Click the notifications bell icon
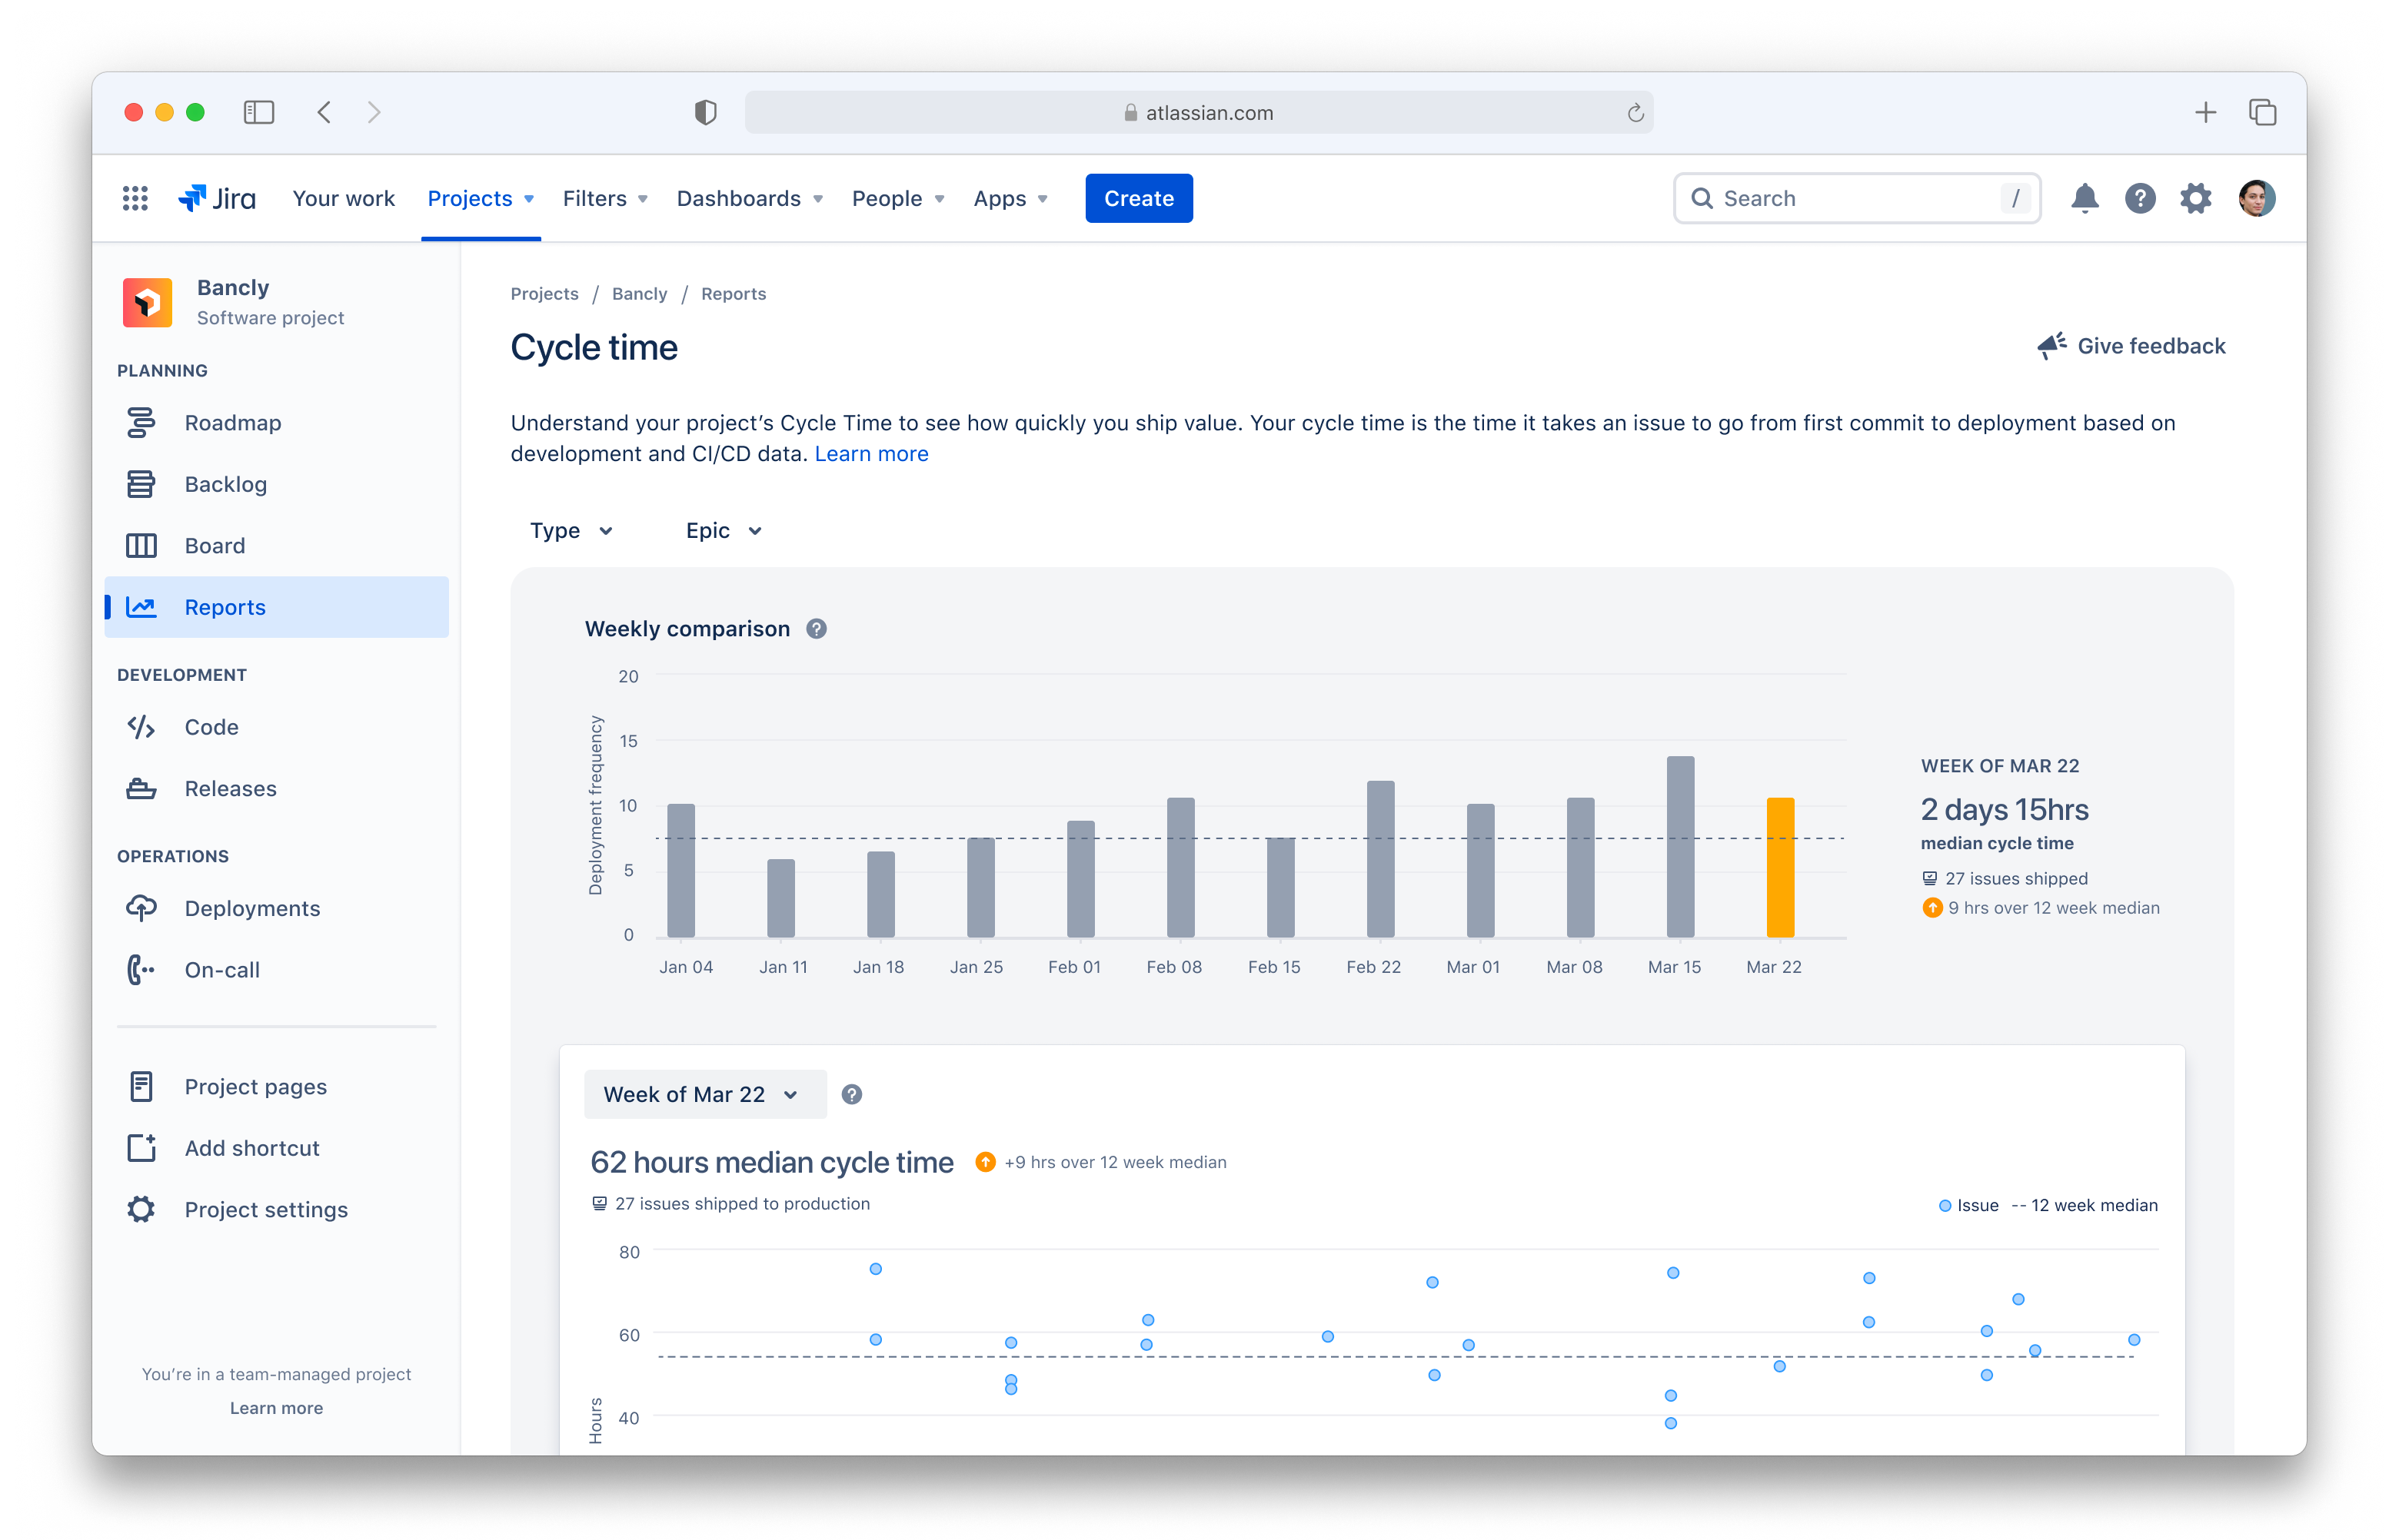This screenshot has height=1540, width=2399. (2084, 198)
